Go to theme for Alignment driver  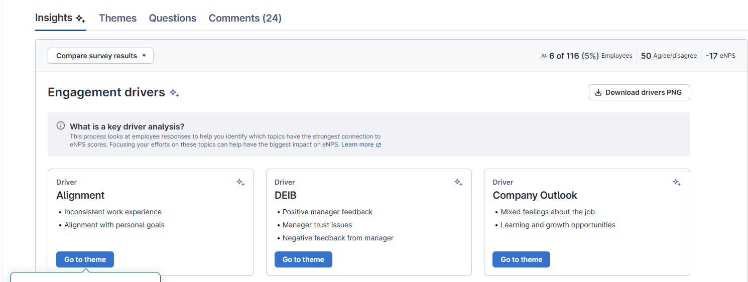(85, 259)
